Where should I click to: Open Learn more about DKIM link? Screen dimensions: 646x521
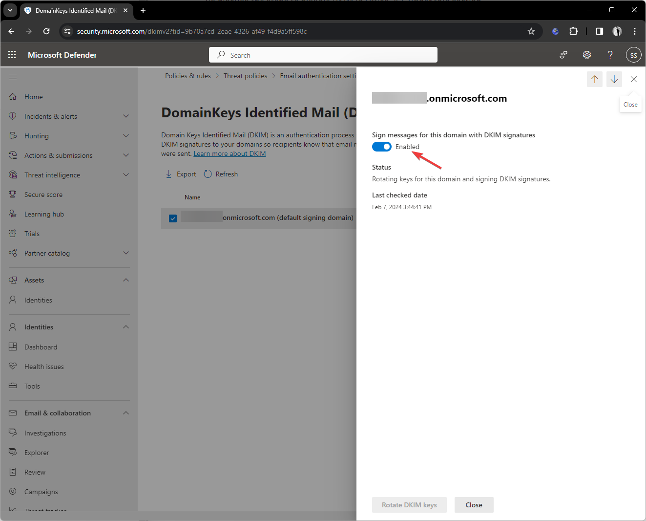(x=229, y=153)
